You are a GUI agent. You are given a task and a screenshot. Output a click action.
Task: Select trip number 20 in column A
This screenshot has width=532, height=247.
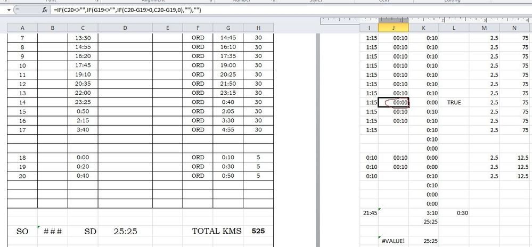22,176
